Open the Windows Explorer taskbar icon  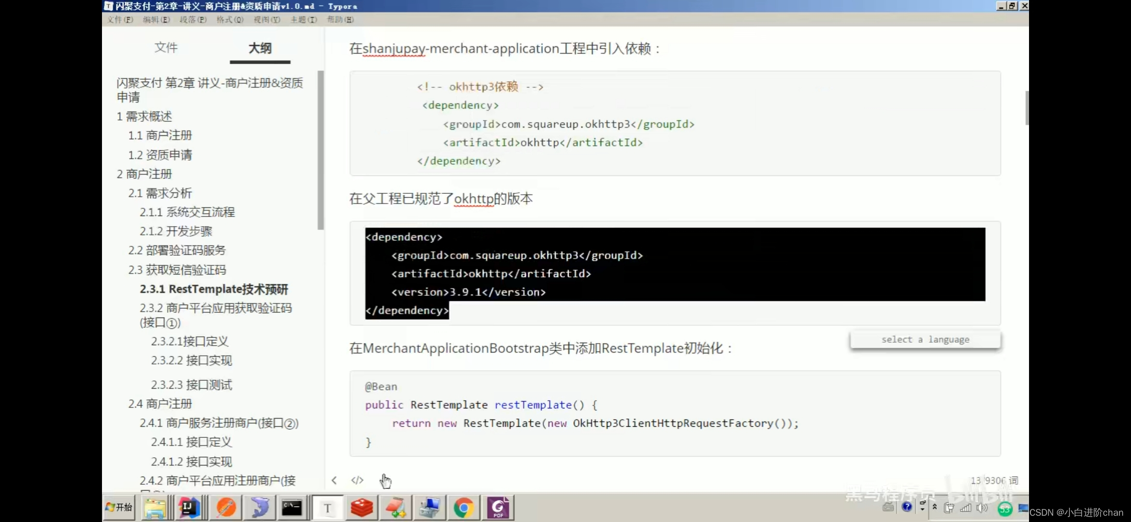(x=155, y=508)
